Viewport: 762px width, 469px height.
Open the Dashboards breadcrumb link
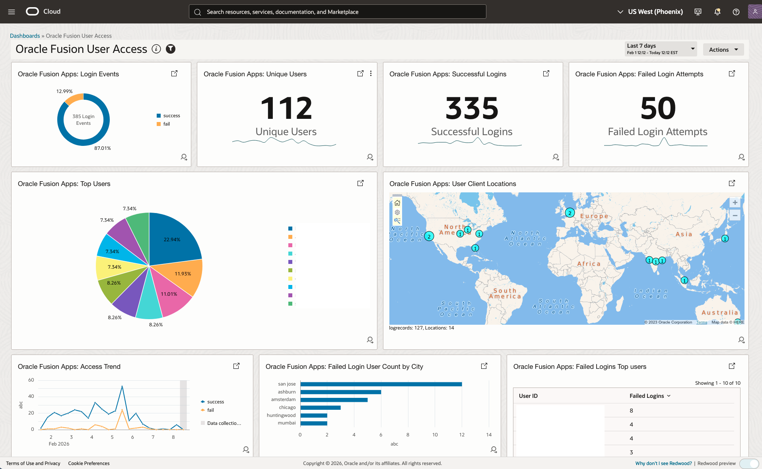pyautogui.click(x=25, y=35)
